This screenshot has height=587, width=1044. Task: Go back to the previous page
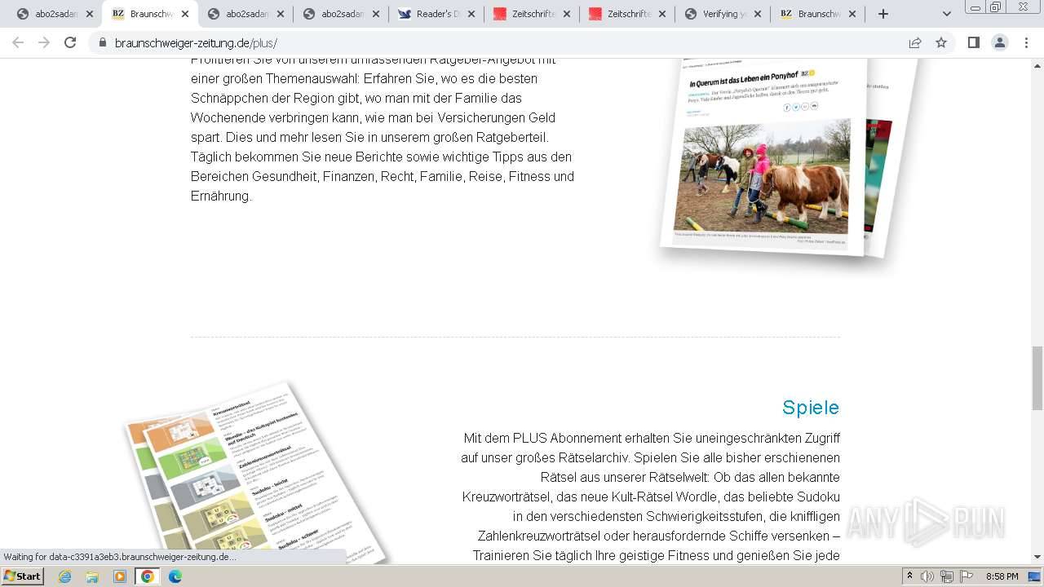[x=18, y=42]
